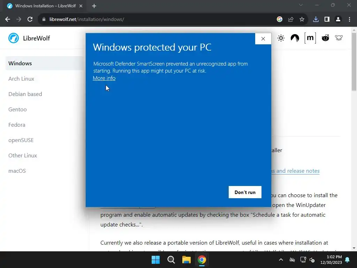Open the Lemmy icon link
The height and width of the screenshot is (268, 357).
pos(339,38)
